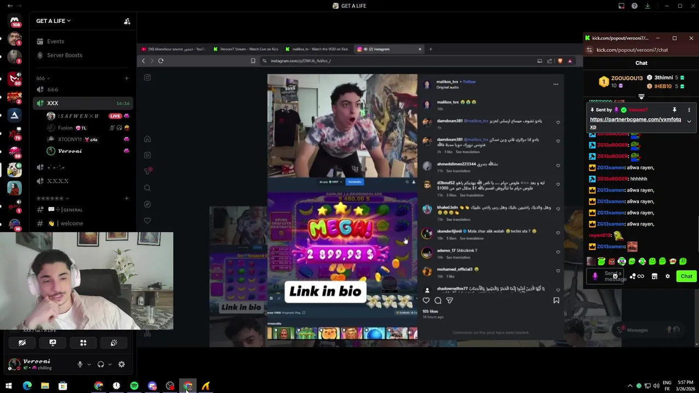The width and height of the screenshot is (699, 393).
Task: Go back with Discord title arrow
Action: [x=10, y=5]
